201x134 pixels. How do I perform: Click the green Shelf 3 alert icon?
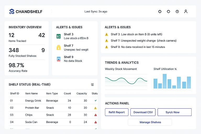(59, 36)
